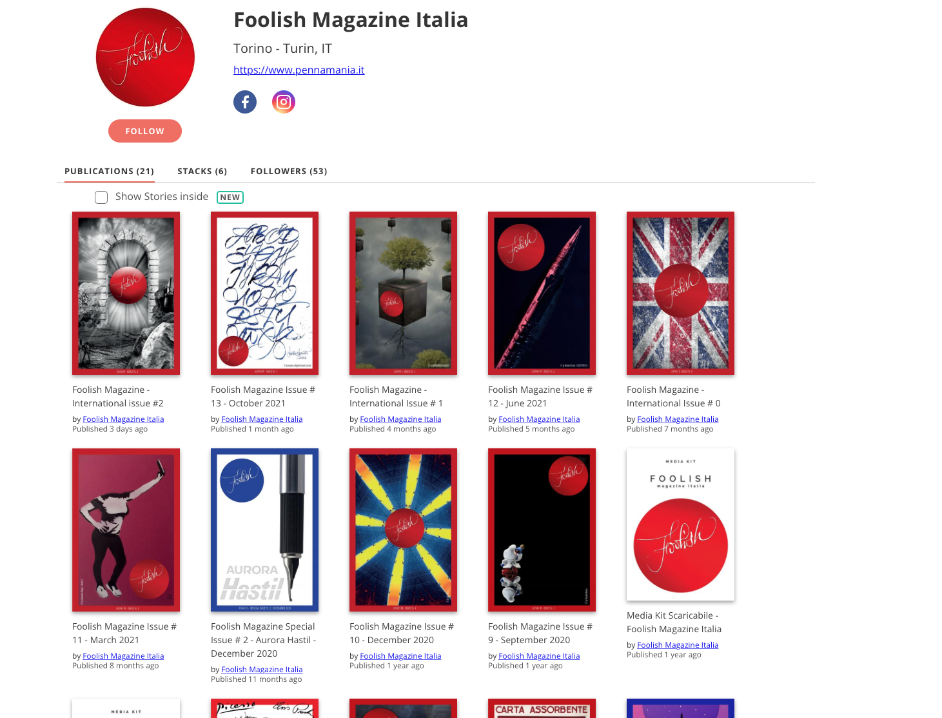Open Issue #13 October 2021 calligraphy cover
The image size is (942, 718).
(265, 293)
